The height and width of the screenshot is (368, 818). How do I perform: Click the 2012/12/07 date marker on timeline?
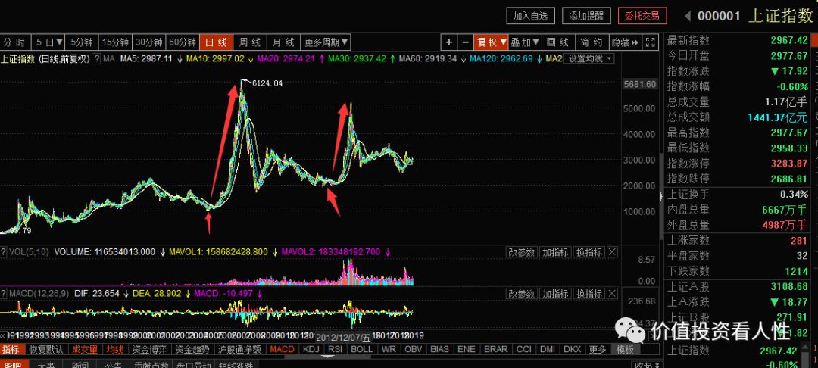pyautogui.click(x=343, y=337)
